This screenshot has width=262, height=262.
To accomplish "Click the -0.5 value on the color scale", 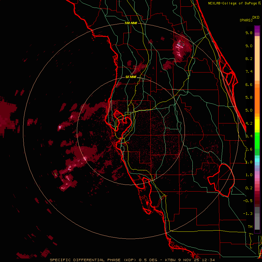I will (248, 201).
